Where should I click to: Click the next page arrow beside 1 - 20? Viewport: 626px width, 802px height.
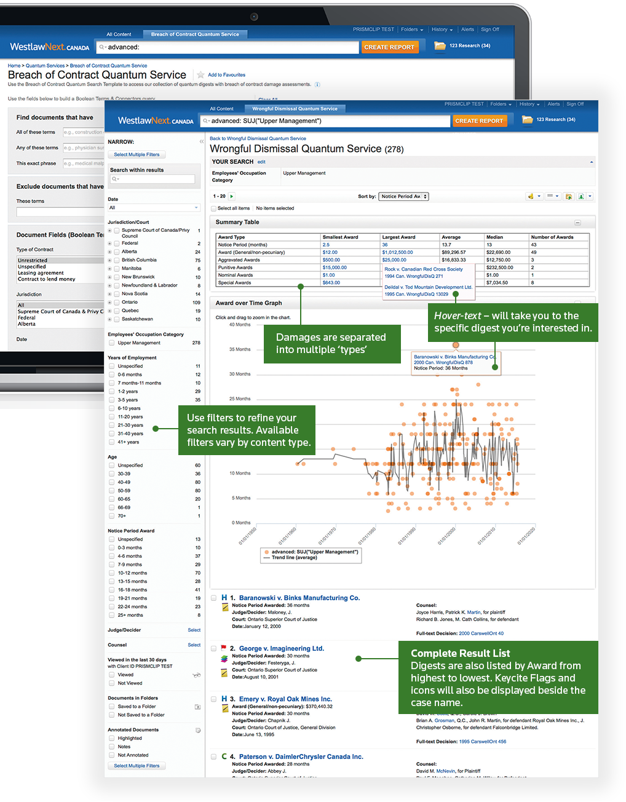(231, 196)
